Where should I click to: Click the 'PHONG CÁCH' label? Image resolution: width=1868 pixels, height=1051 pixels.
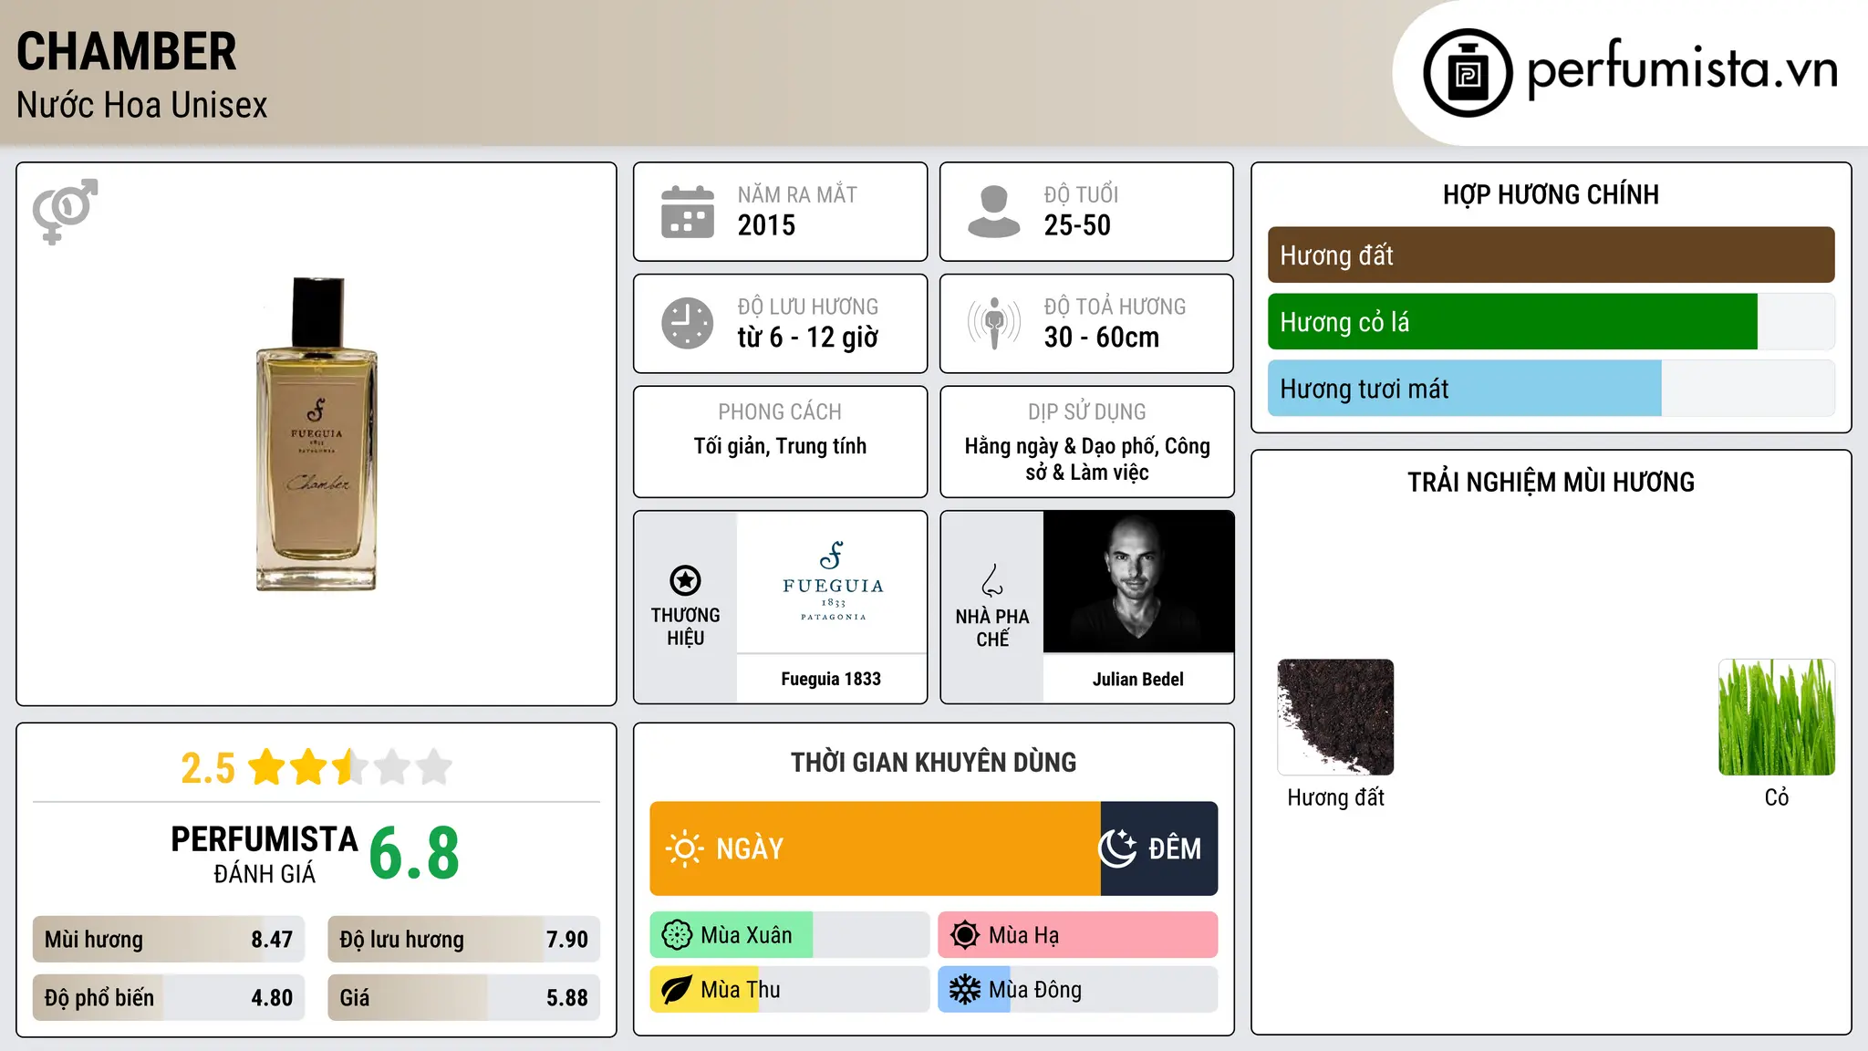pos(780,411)
